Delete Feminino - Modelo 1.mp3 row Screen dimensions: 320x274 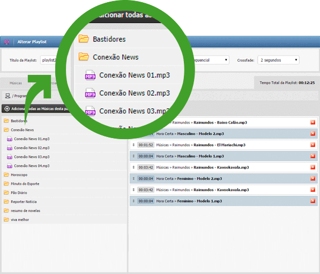click(312, 201)
